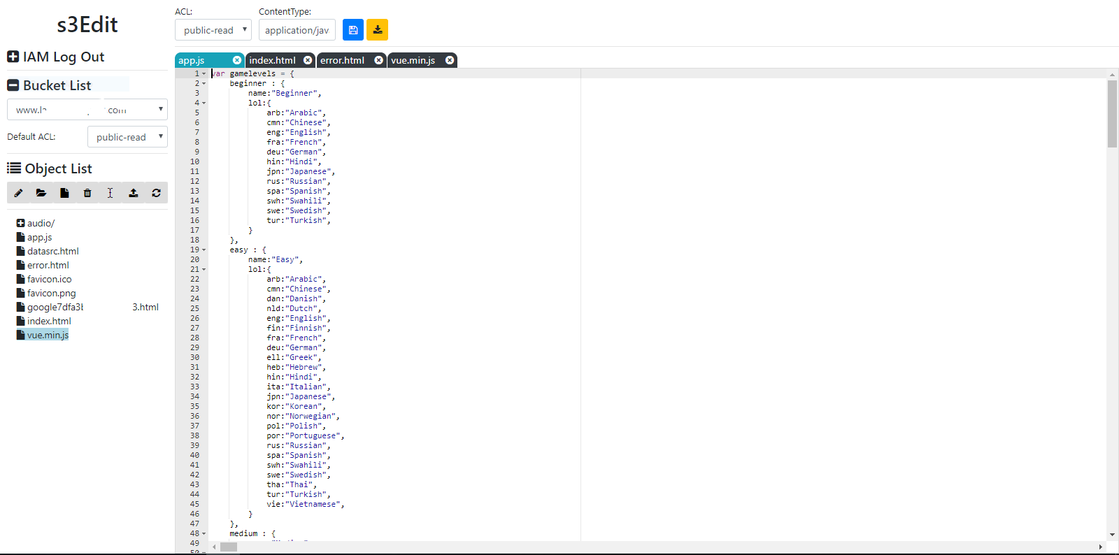Click code line name:"Beginner"
This screenshot has width=1119, height=555.
(285, 93)
